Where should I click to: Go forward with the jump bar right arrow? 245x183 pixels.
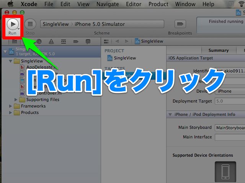127,41
